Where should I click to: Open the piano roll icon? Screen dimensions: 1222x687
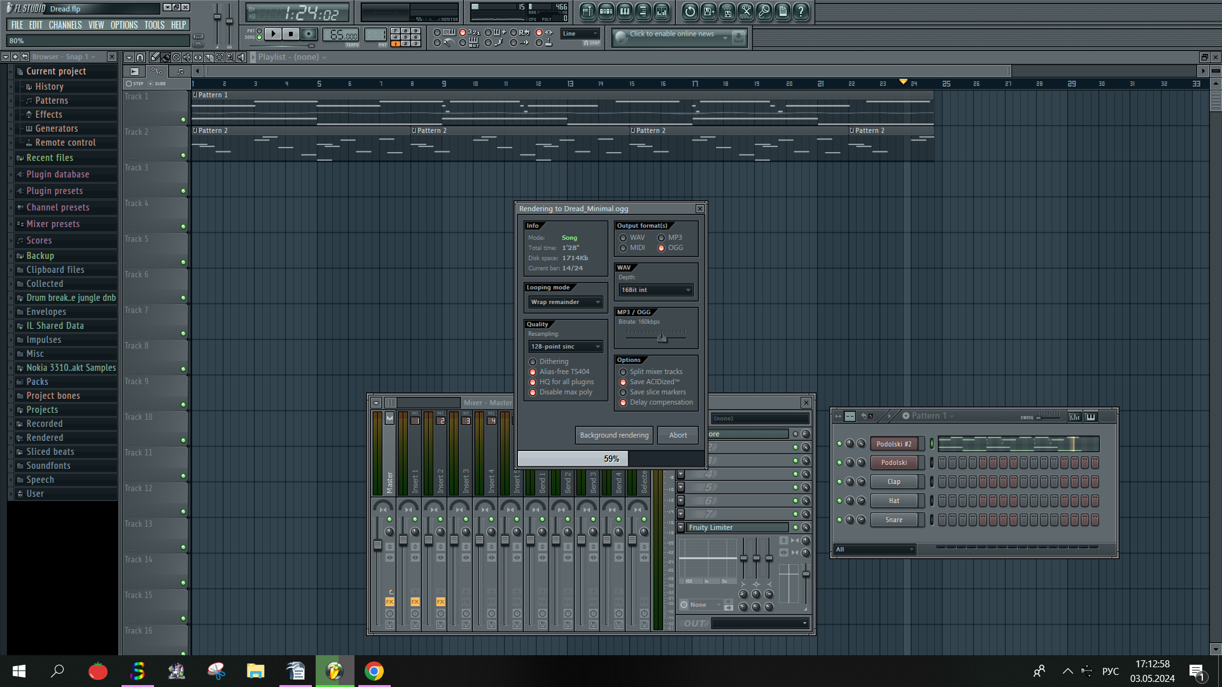click(624, 11)
